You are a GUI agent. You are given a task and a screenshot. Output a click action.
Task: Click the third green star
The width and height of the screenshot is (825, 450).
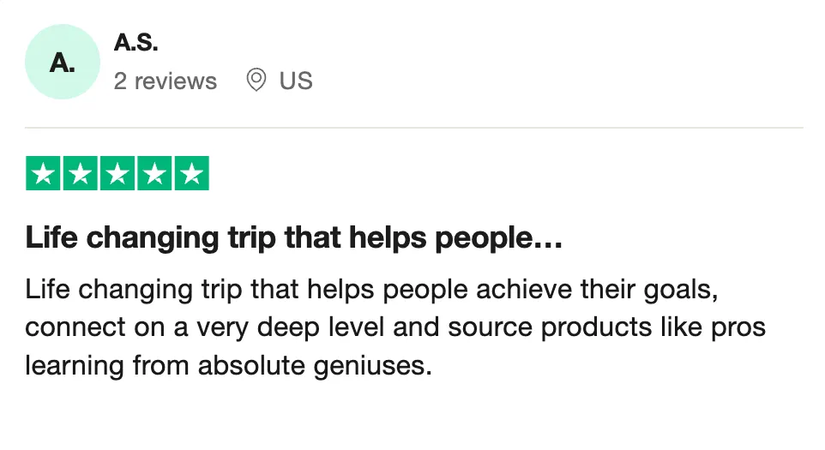tap(117, 174)
